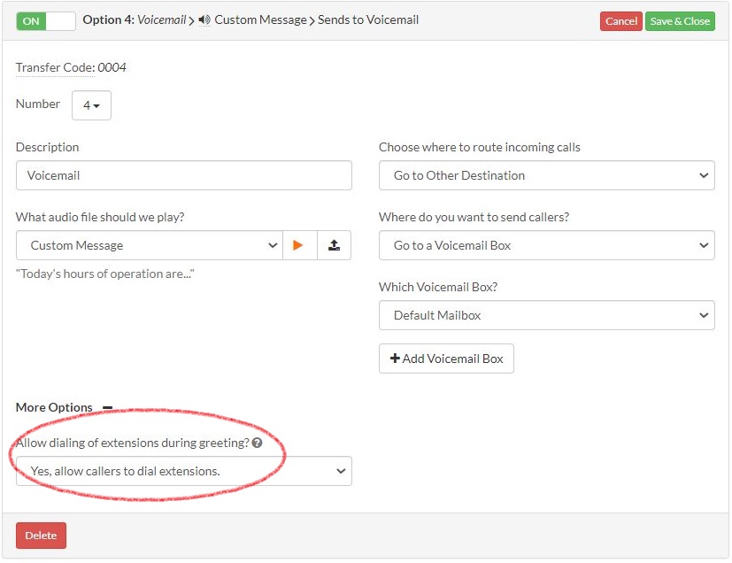The height and width of the screenshot is (563, 732).
Task: Click the help icon beside extension dialing question
Action: click(257, 443)
